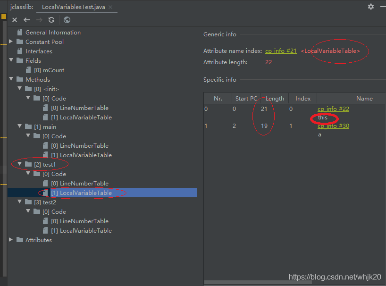The width and height of the screenshot is (386, 286).
Task: Expand the Attributes node
Action: [x=11, y=239]
